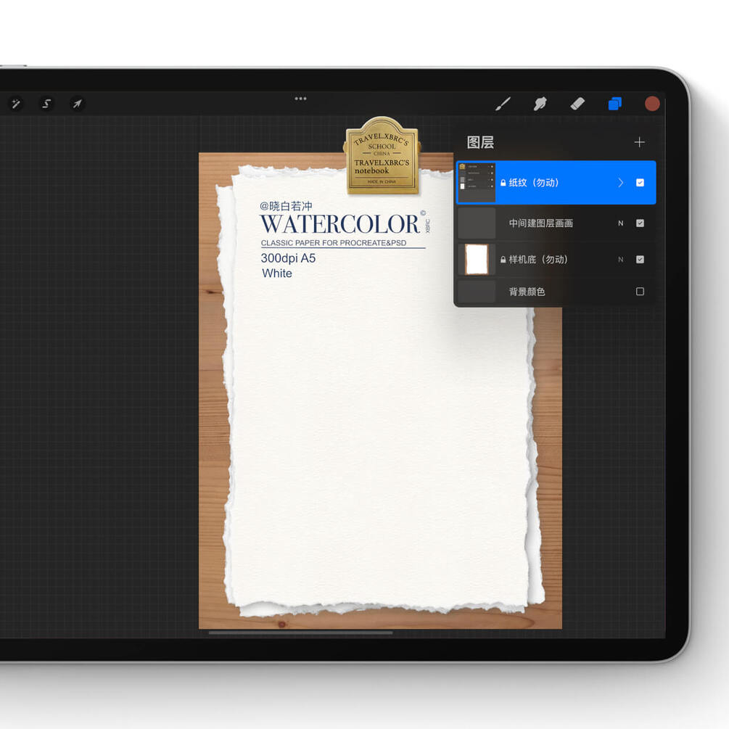729x729 pixels.
Task: Click the 样机底（勿动）layer thumbnail
Action: [x=477, y=260]
